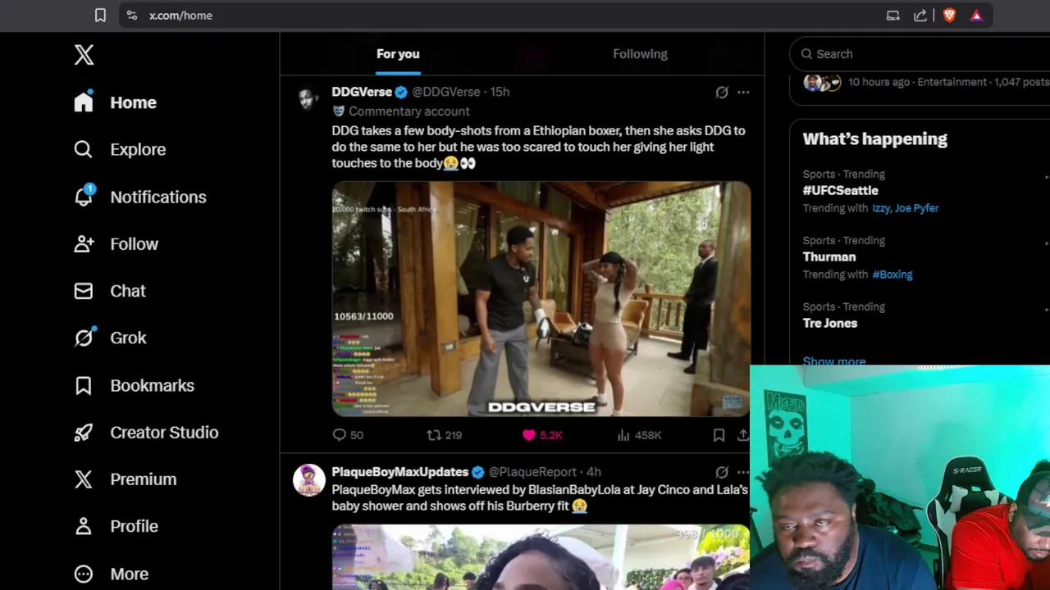Open Notifications with one unread badge
Screen dimensions: 1050x590
(139, 197)
